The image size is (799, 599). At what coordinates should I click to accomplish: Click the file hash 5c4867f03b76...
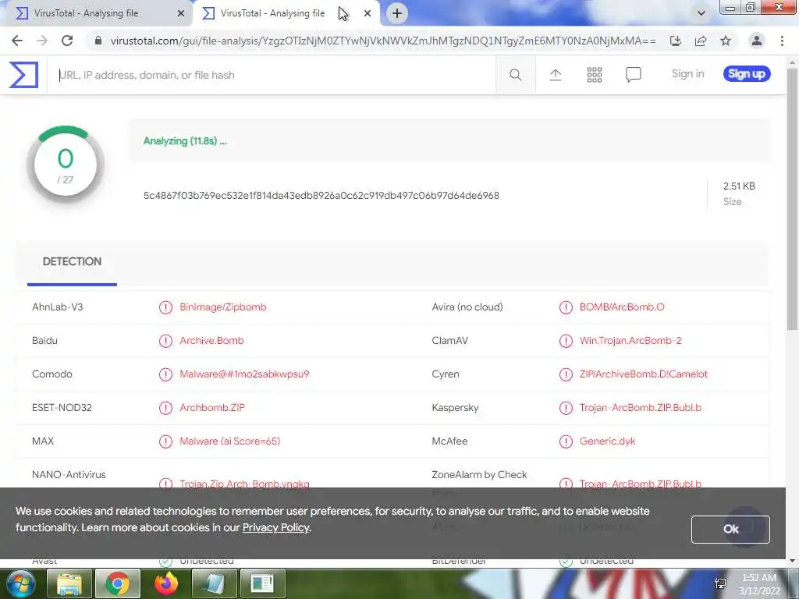tap(321, 196)
